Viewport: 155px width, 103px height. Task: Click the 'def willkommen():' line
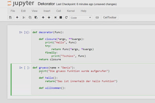[x=52, y=88]
